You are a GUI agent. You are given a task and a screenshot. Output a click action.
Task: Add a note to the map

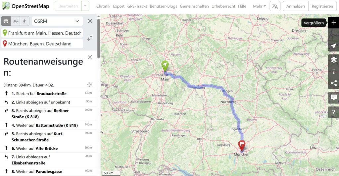tap(334, 98)
